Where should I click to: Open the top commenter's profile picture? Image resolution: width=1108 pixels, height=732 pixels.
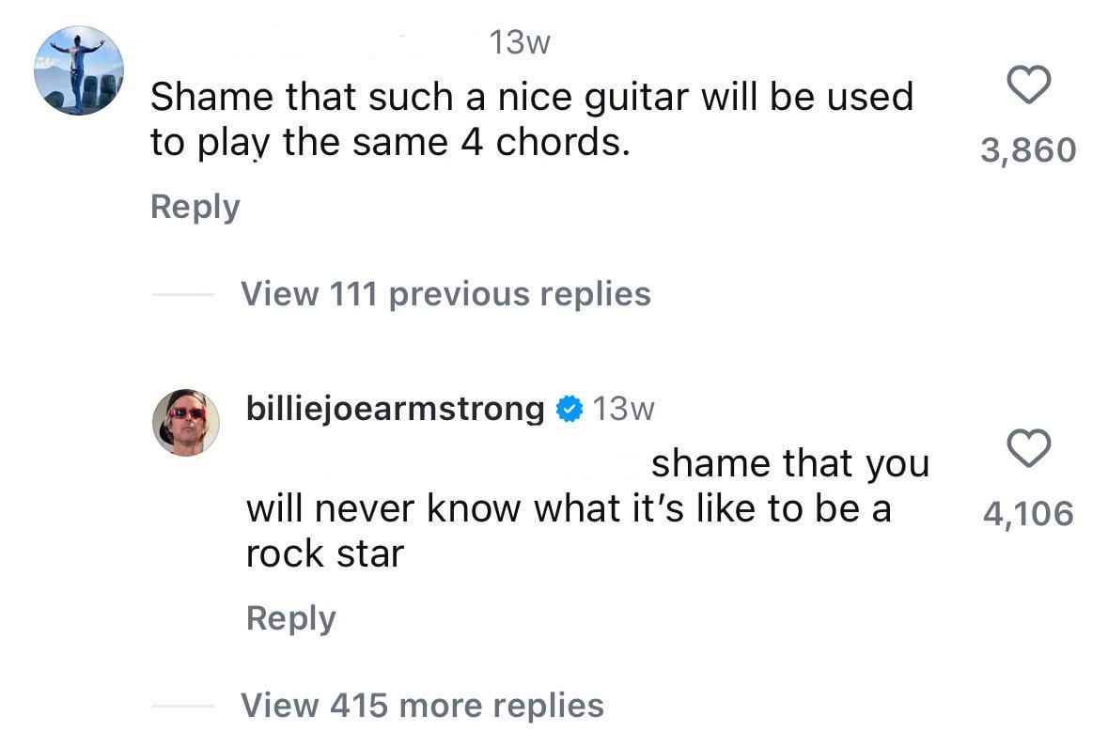pos(79,70)
